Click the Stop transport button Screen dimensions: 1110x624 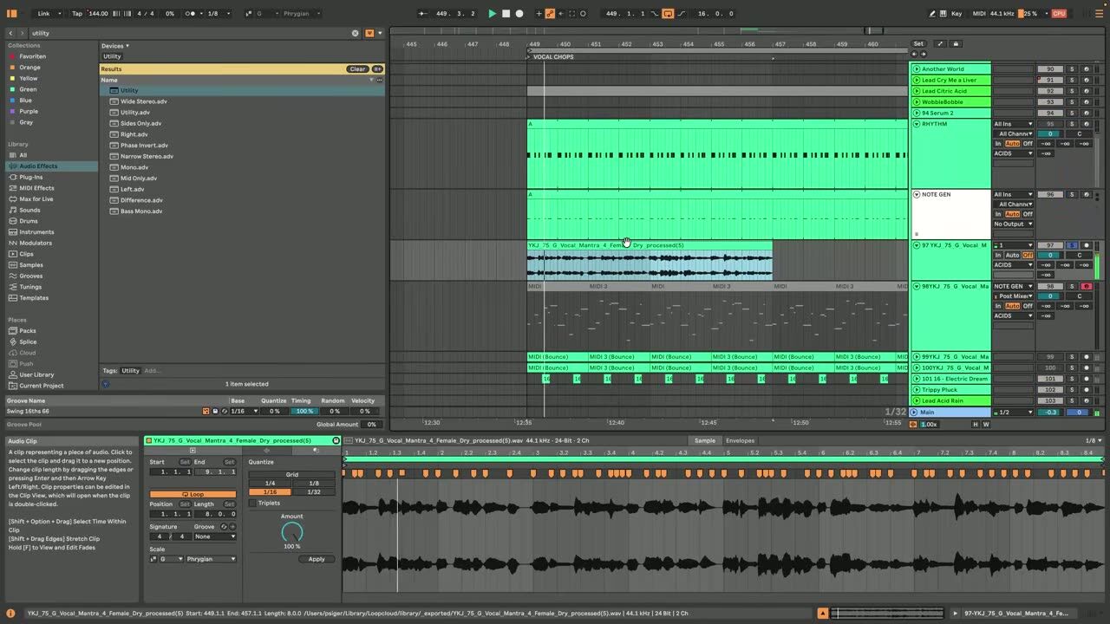(x=506, y=14)
